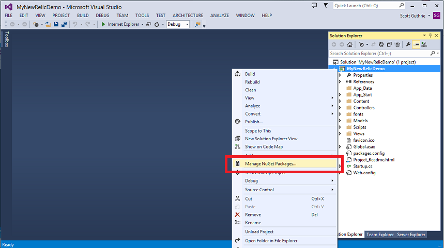The image size is (444, 248).
Task: Expand the Properties node
Action: click(x=340, y=75)
